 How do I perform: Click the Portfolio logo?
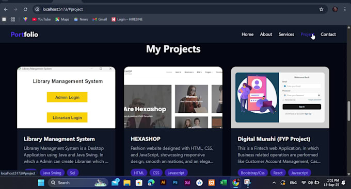pos(24,35)
